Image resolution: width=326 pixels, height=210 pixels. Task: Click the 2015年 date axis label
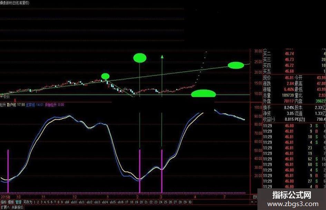coord(6,197)
